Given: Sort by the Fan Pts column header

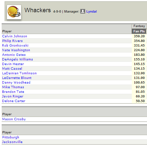Looking at the screenshot, I should click(139, 31).
